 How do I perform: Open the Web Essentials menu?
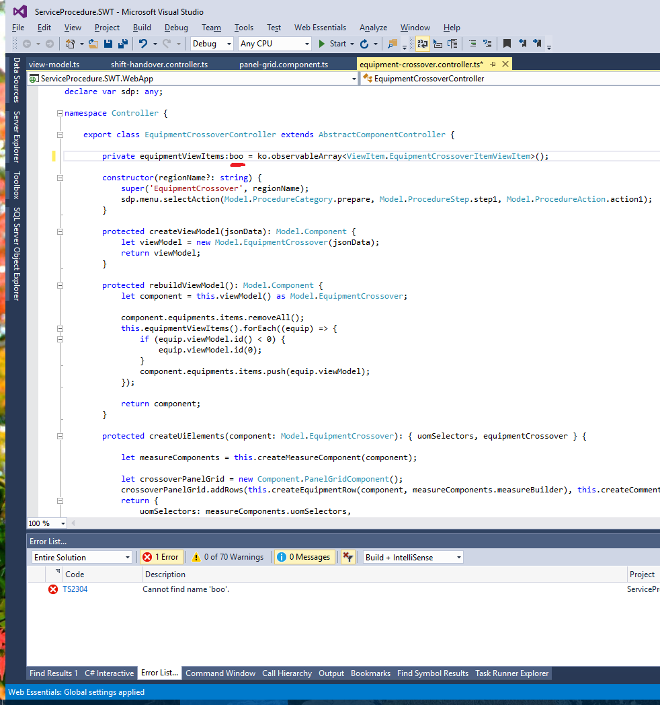[320, 28]
